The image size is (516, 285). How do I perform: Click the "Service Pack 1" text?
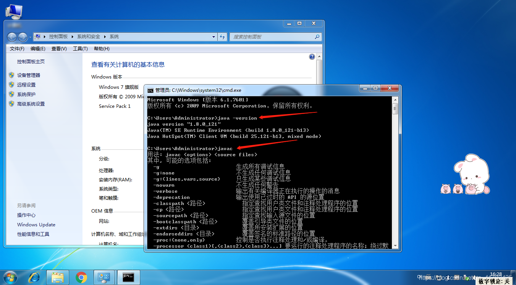tap(115, 106)
